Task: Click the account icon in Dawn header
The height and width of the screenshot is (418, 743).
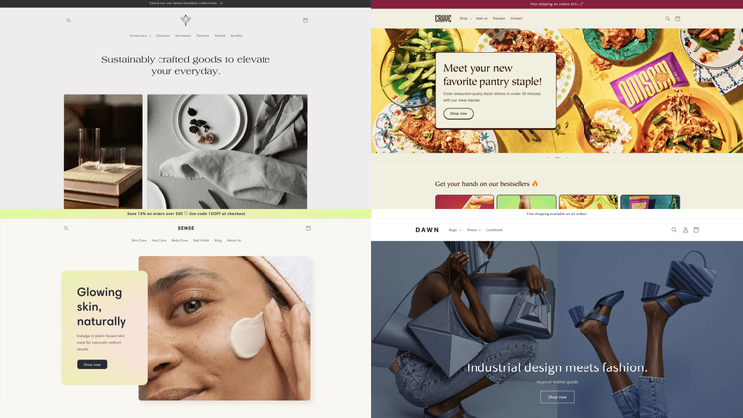Action: pos(685,230)
